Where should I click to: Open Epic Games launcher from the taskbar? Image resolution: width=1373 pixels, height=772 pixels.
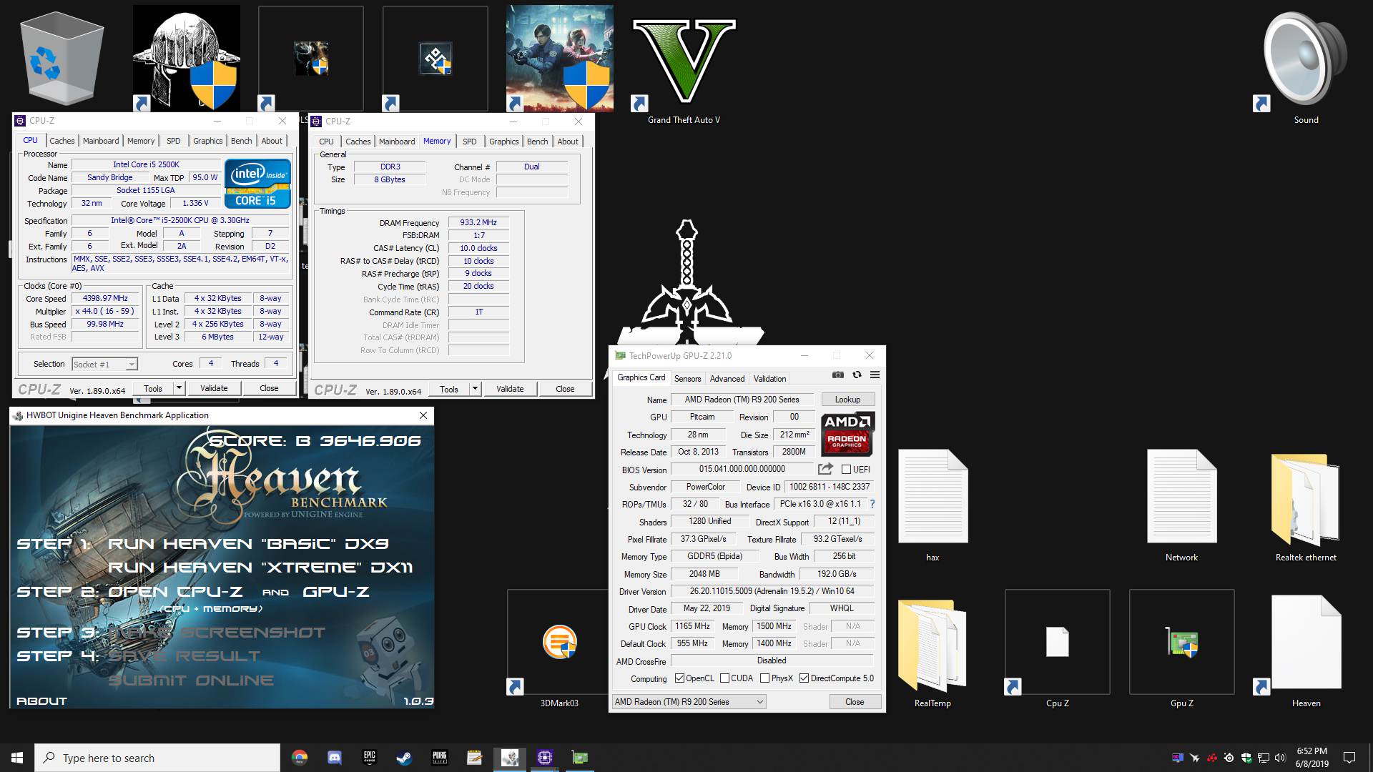coord(369,758)
